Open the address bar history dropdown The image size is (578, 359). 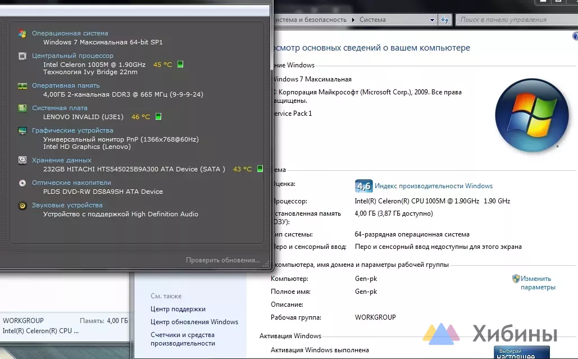[432, 20]
